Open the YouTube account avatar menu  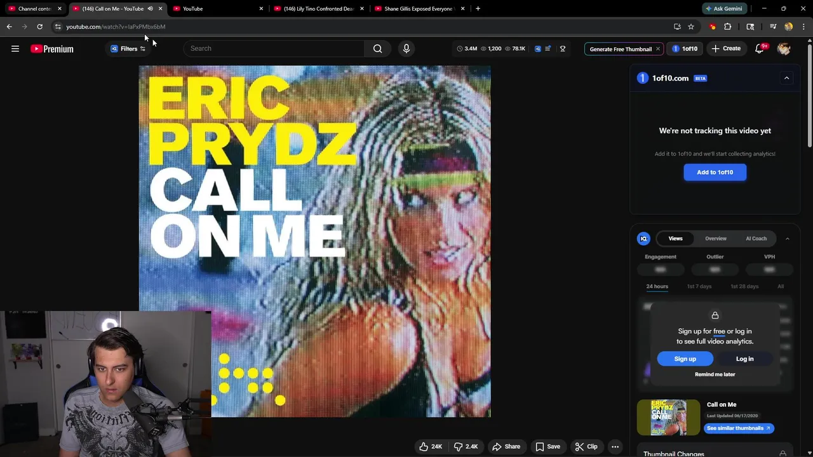(784, 49)
